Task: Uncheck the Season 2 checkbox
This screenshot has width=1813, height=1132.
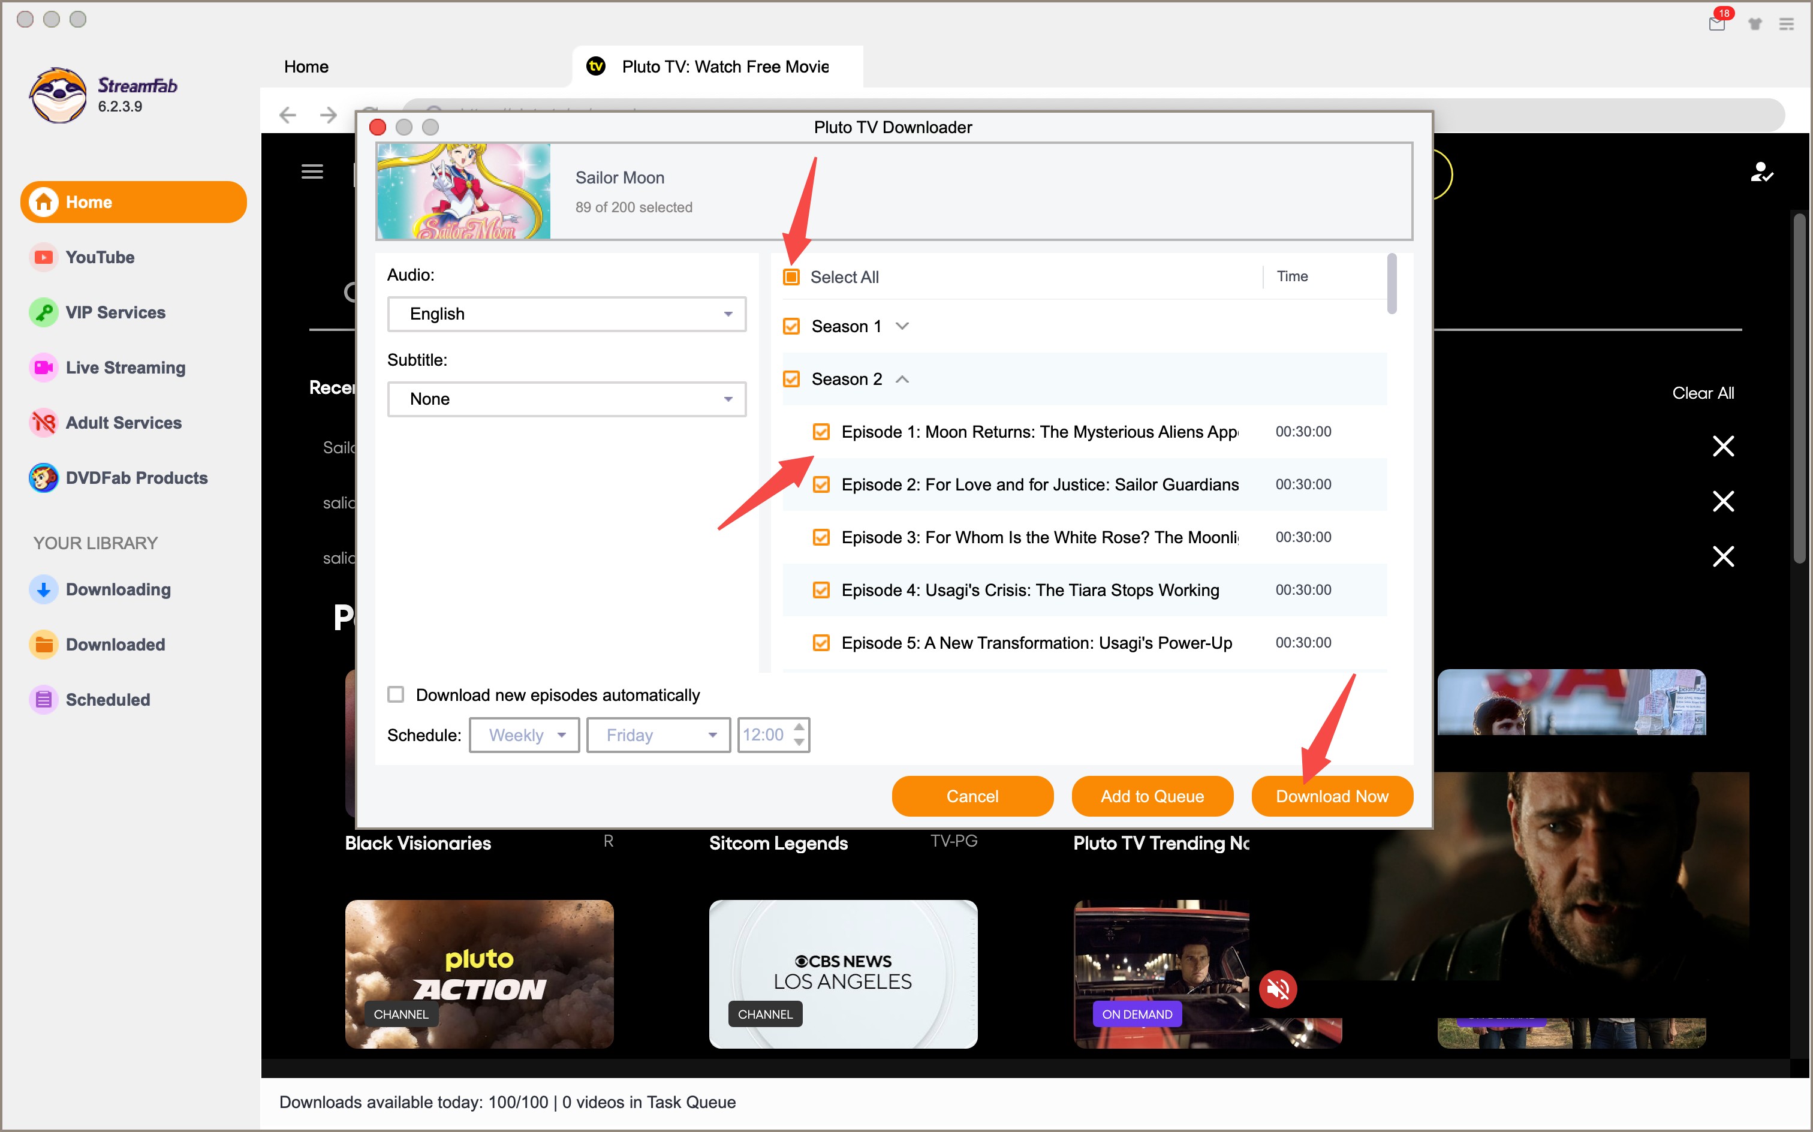Action: 791,379
